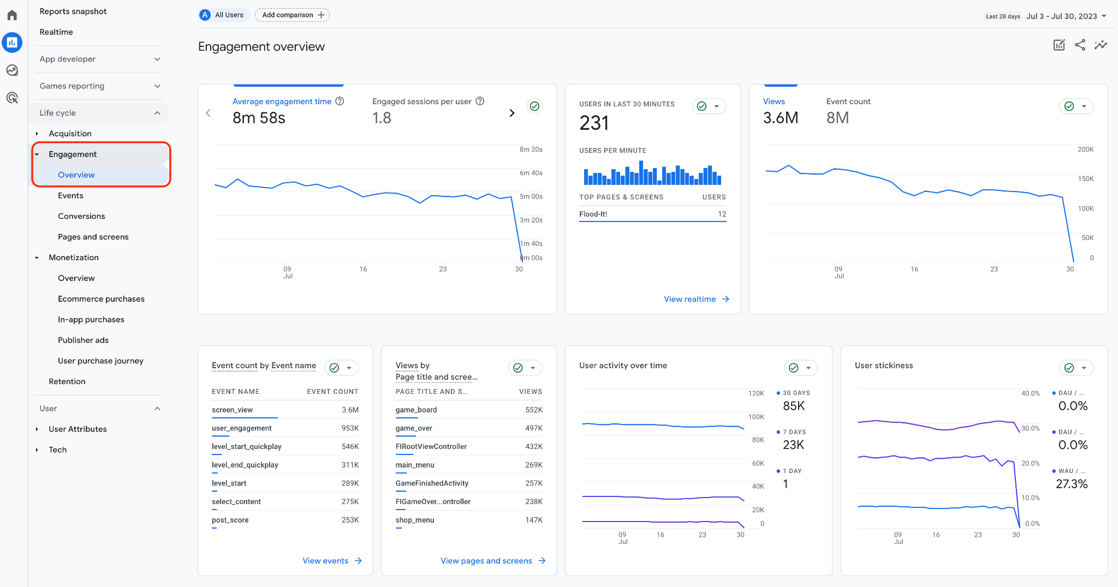Image resolution: width=1118 pixels, height=587 pixels.
Task: Collapse the Engagement tree item
Action: click(37, 154)
